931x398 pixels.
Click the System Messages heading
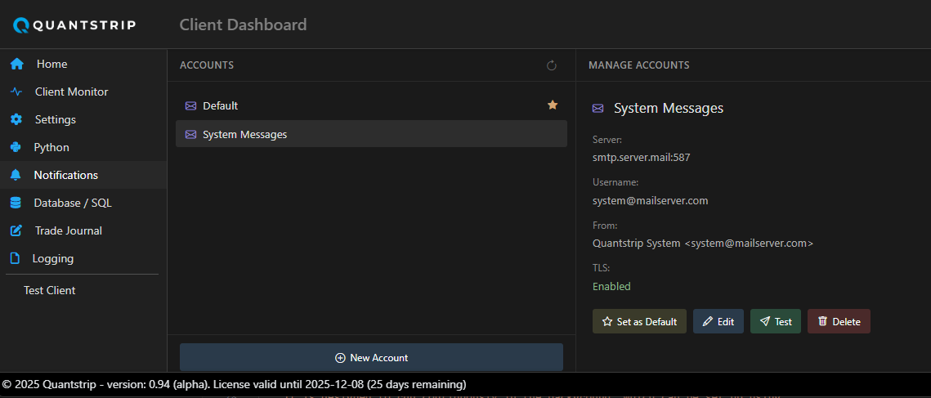(x=669, y=108)
